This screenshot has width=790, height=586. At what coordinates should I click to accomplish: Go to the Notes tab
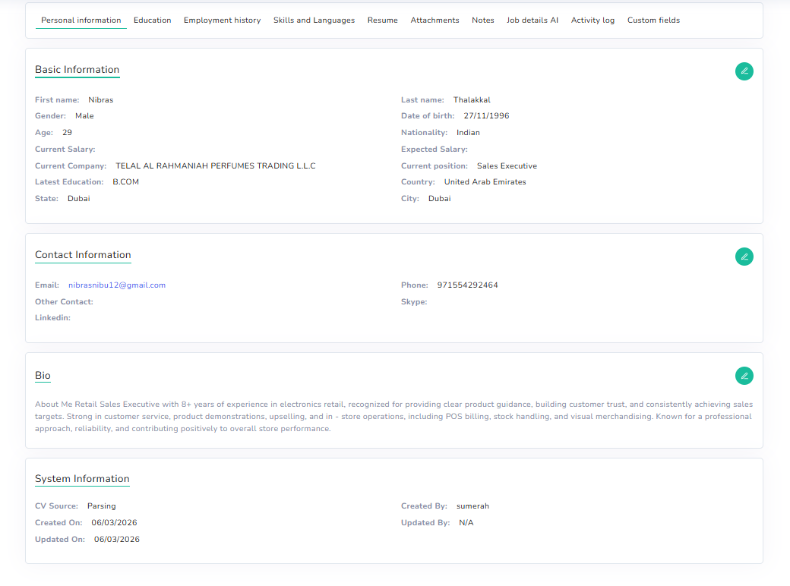coord(482,20)
